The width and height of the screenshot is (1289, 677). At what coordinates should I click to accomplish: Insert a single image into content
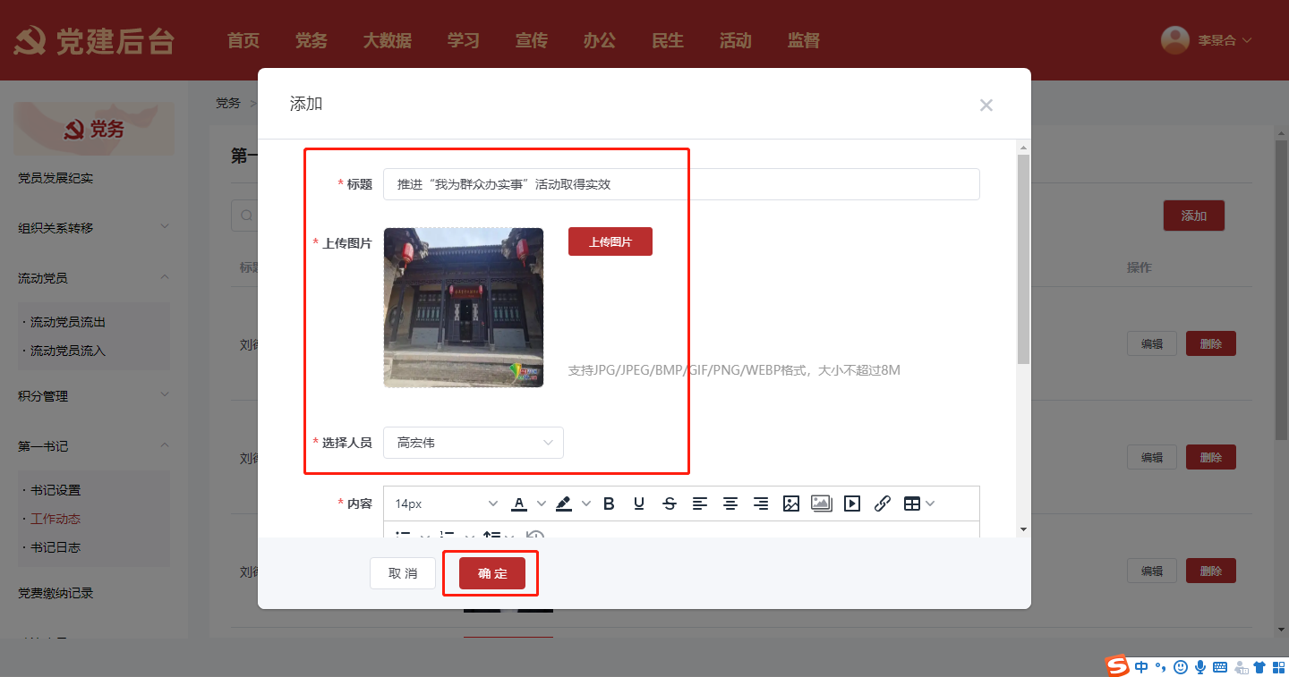tap(791, 504)
